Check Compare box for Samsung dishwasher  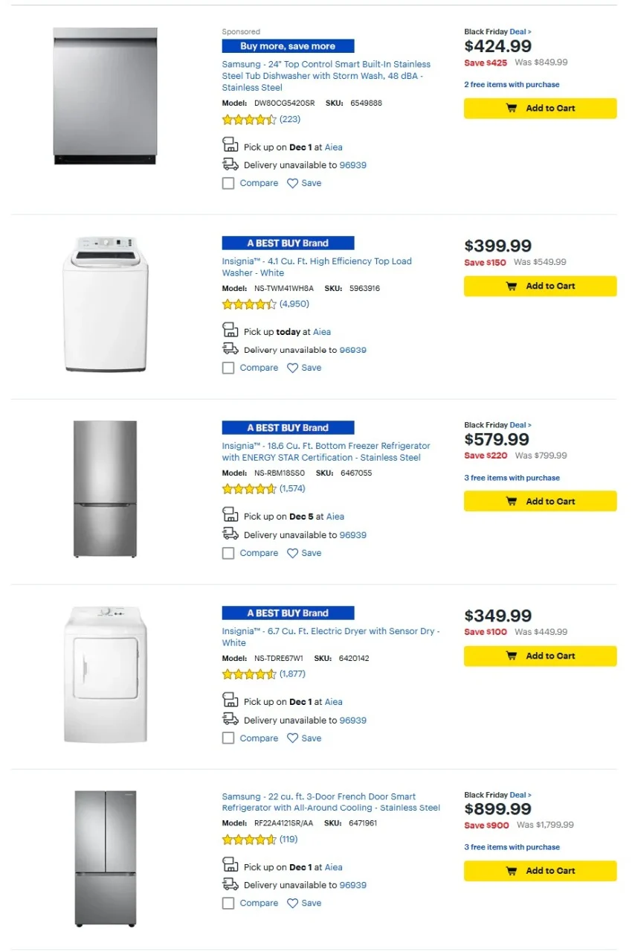point(228,183)
